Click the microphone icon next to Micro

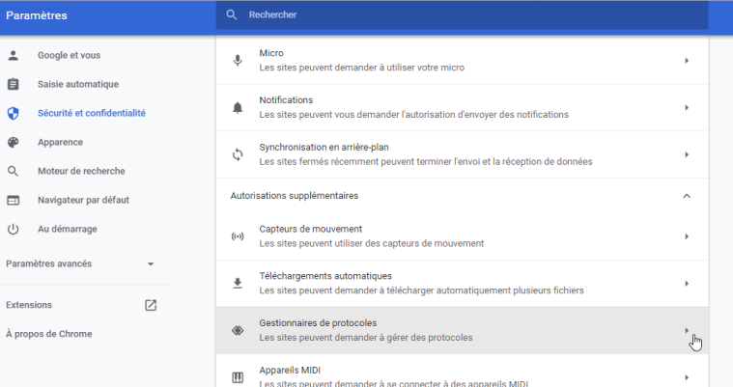pyautogui.click(x=238, y=60)
